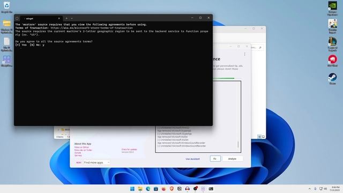Launch Microsoft Edge from the taskbar
The height and width of the screenshot is (193, 343).
(148, 189)
